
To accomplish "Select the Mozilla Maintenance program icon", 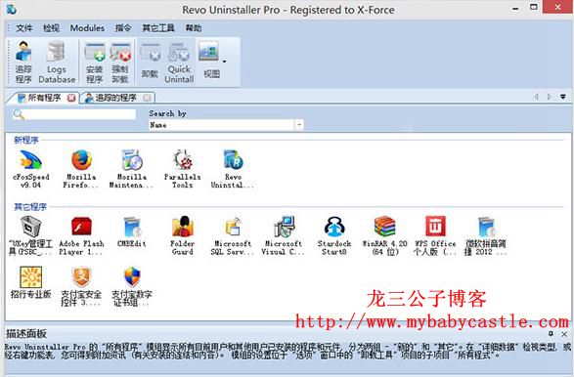I will point(131,169).
